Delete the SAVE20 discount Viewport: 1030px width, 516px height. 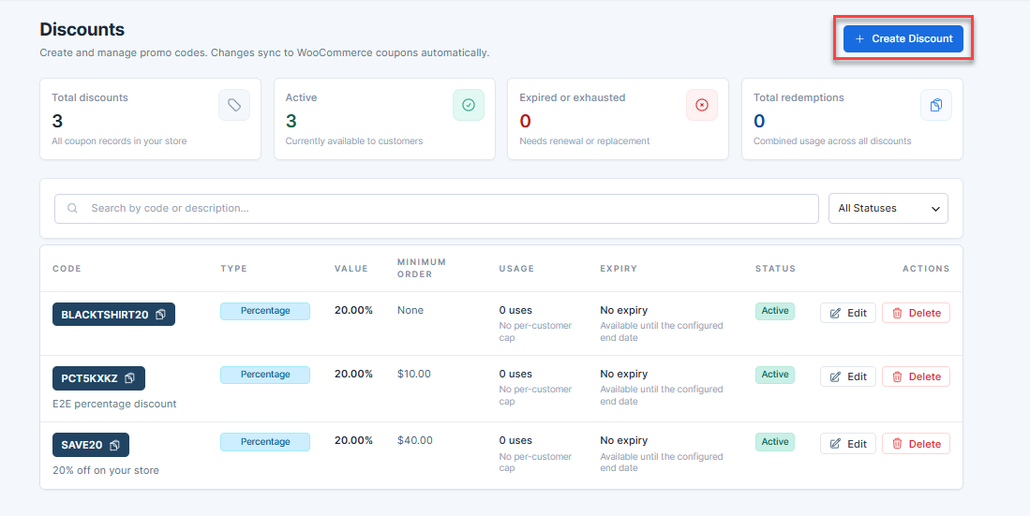[916, 444]
